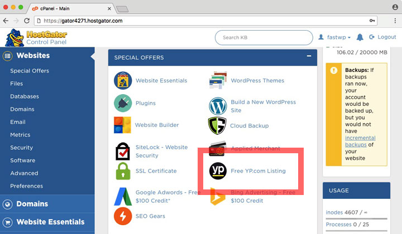Screen dimensions: 402x234
Task: Click the browser address bar
Action: (x=205, y=21)
